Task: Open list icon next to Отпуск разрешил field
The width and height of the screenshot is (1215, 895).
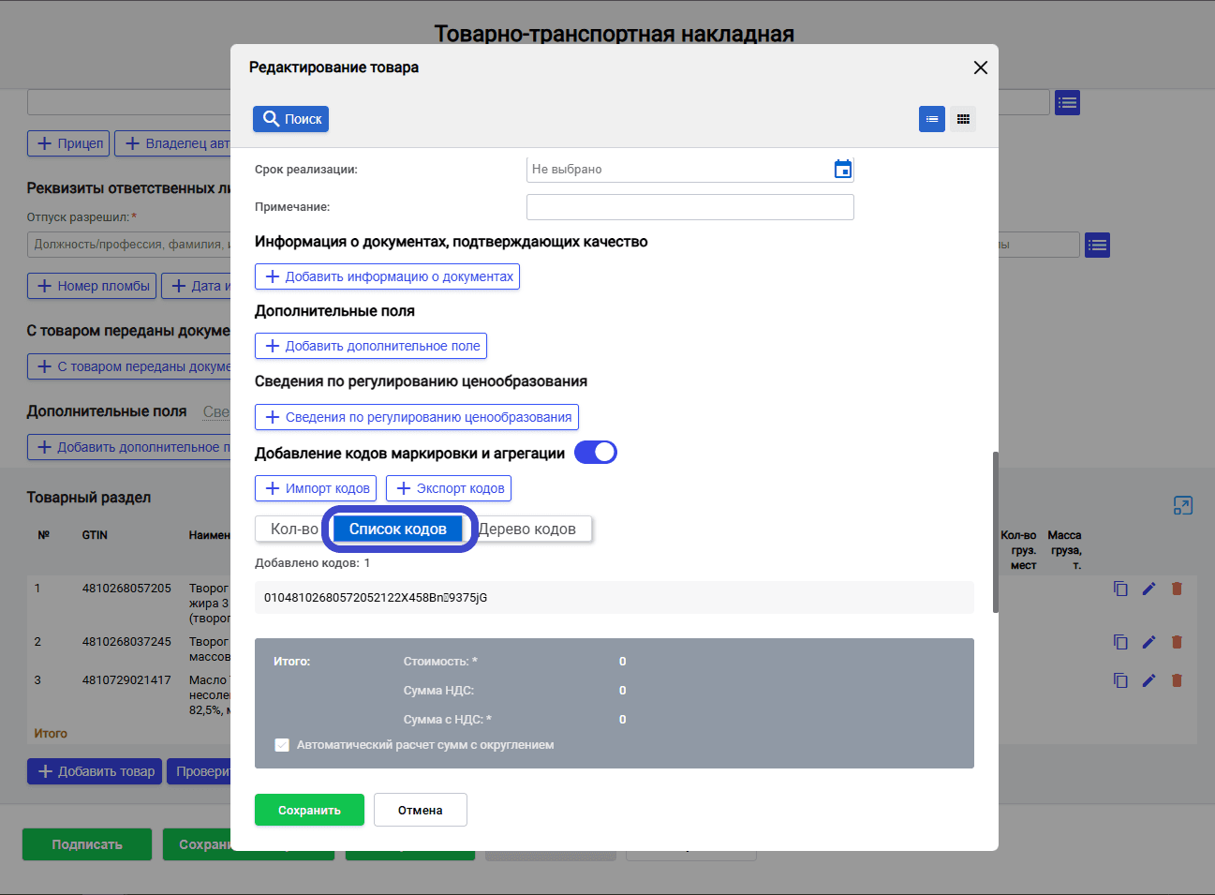Action: 1098,246
